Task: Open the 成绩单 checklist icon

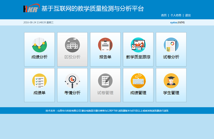Action: [x=39, y=81]
